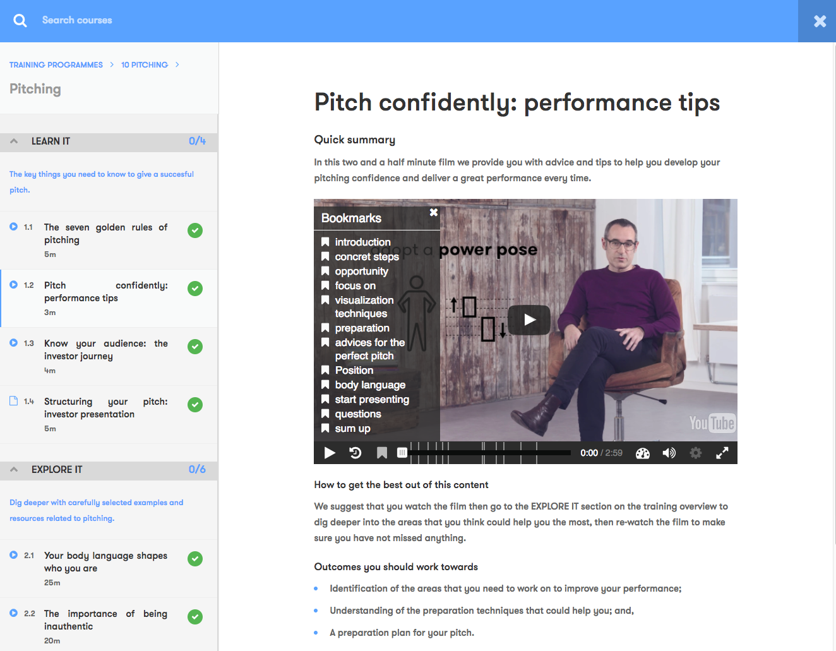The height and width of the screenshot is (651, 836).
Task: Play video with the center play button
Action: click(x=529, y=320)
